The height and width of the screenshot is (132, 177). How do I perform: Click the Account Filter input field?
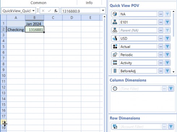click(x=140, y=127)
